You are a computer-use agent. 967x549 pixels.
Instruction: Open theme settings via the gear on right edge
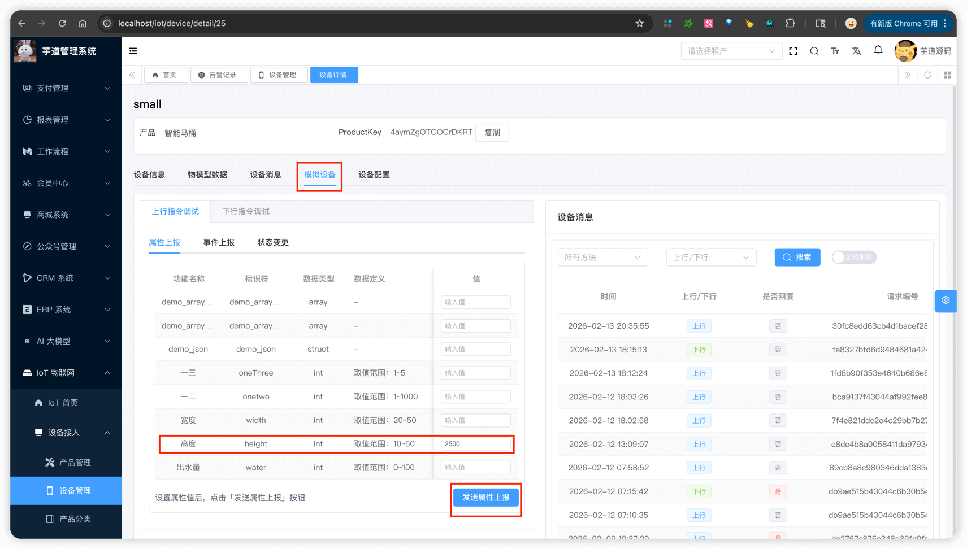(946, 301)
